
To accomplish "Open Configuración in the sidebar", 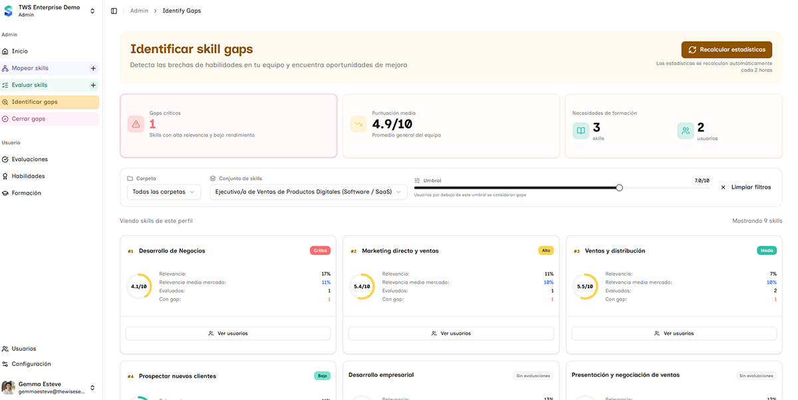I will click(x=31, y=364).
